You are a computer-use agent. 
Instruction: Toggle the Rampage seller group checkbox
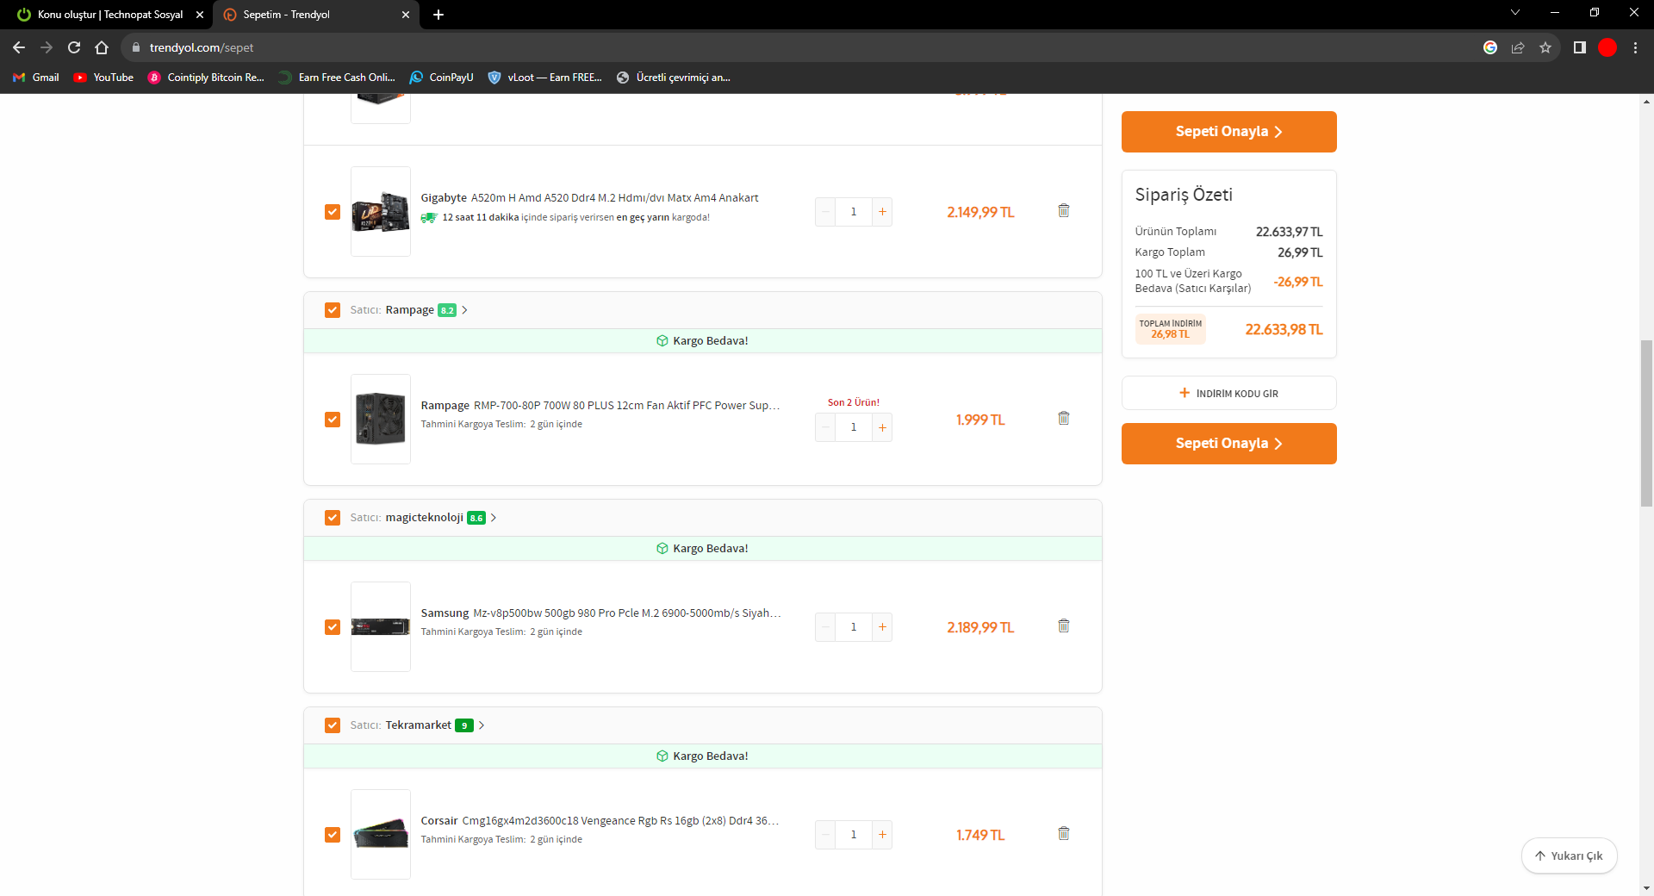coord(333,310)
